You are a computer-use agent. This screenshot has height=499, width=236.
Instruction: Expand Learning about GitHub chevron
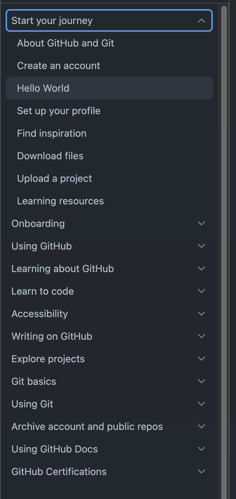[201, 269]
